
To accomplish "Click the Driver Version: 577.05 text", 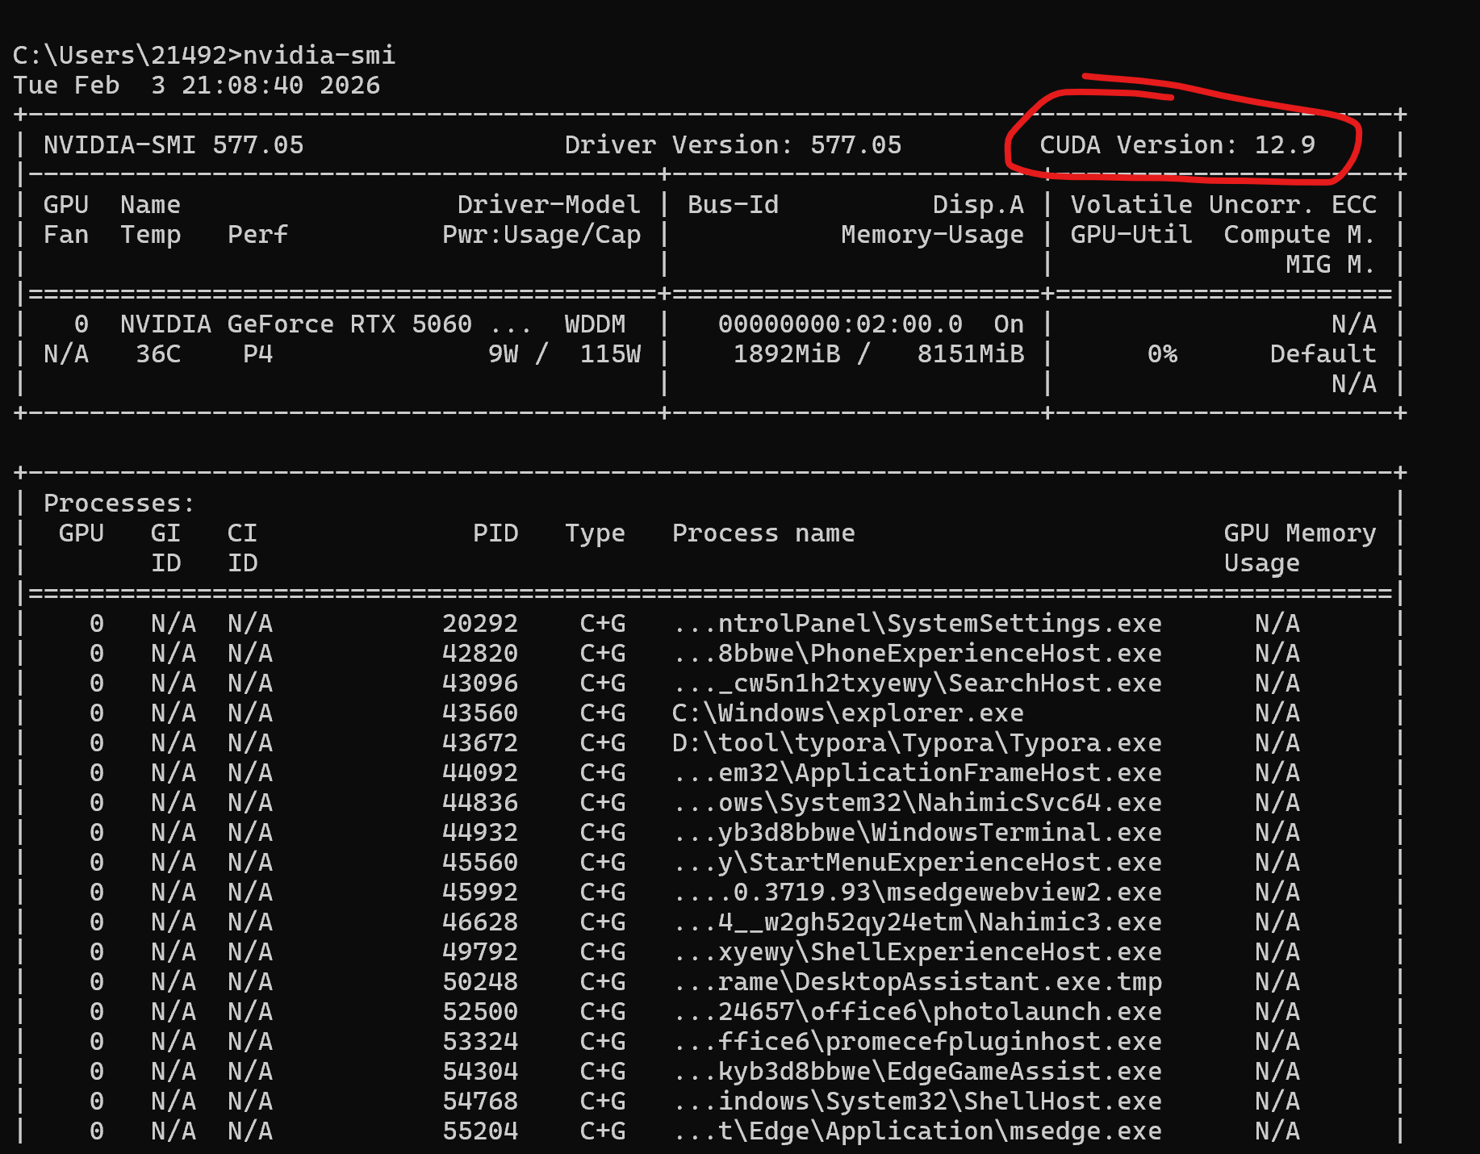I will (x=733, y=145).
